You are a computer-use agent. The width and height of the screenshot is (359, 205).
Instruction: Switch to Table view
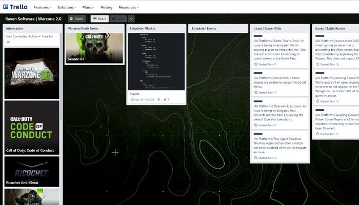tap(118, 19)
